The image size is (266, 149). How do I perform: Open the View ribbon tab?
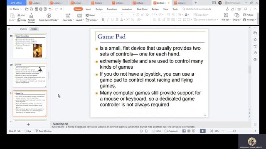point(165,9)
